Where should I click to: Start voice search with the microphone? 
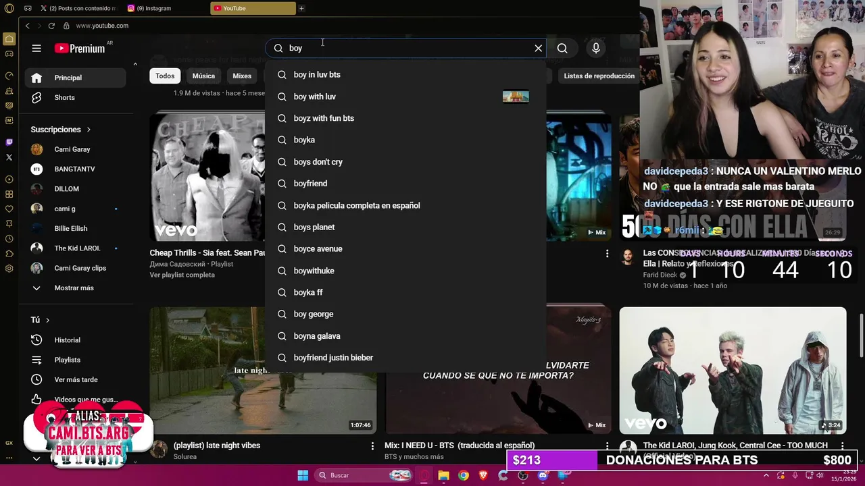pyautogui.click(x=596, y=48)
